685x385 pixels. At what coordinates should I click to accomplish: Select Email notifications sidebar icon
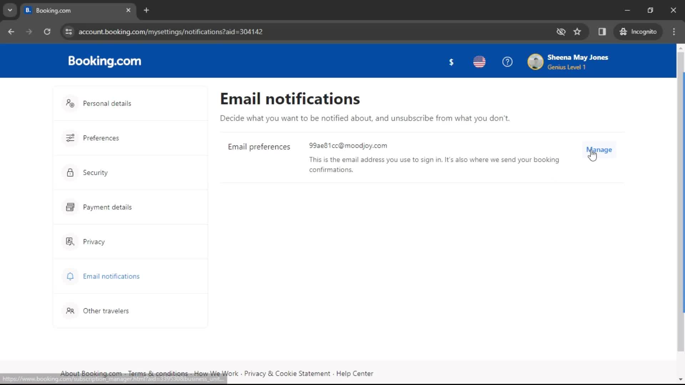coord(70,276)
